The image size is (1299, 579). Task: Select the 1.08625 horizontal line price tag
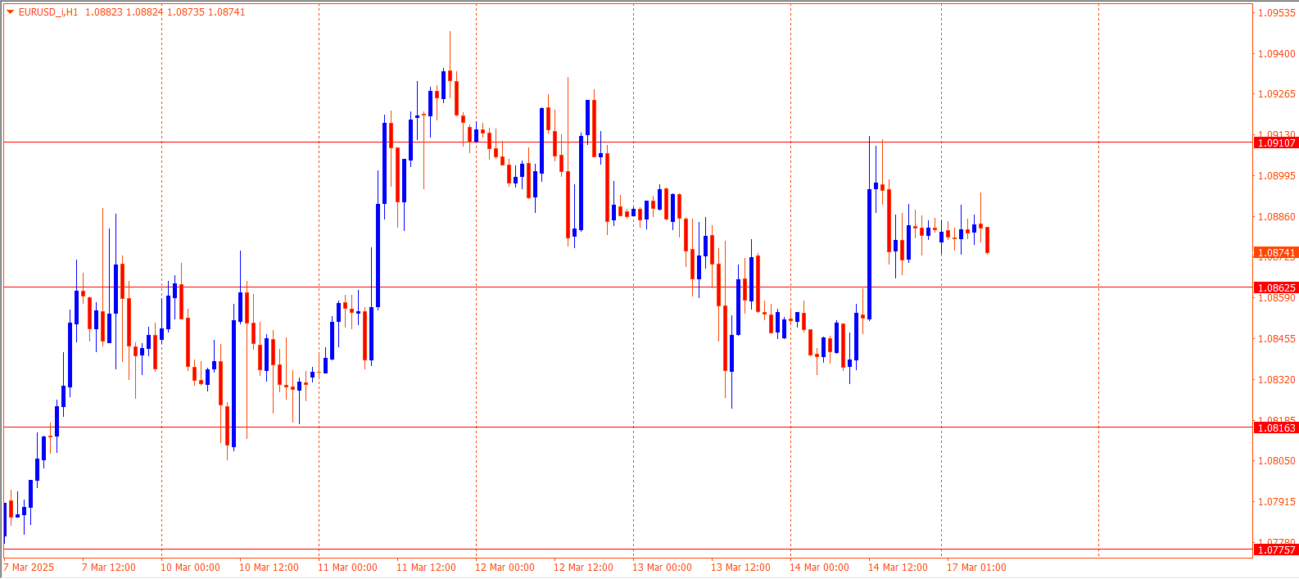(1276, 288)
